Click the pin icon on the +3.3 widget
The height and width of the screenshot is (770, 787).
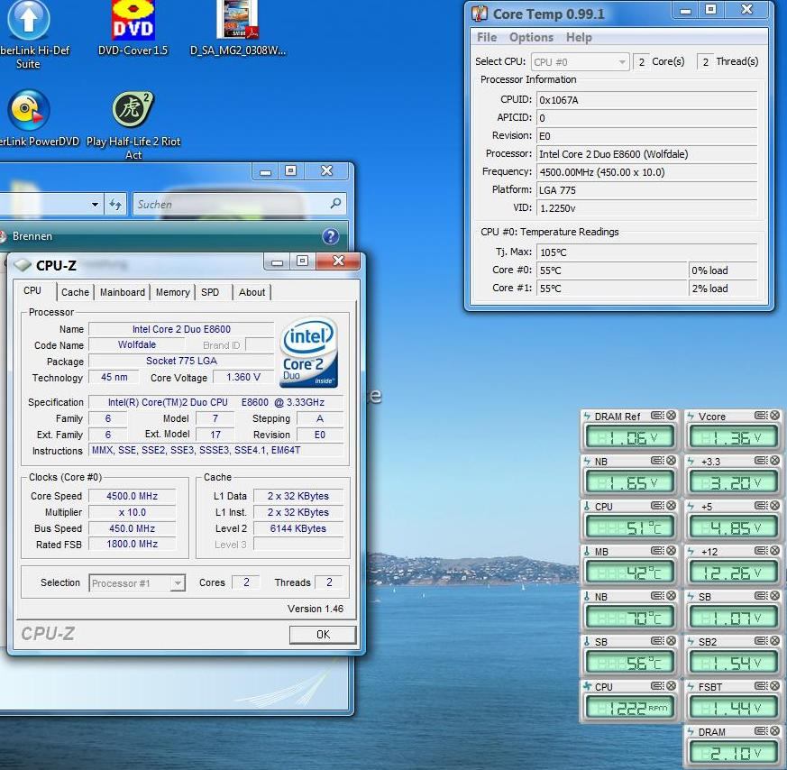(x=761, y=461)
